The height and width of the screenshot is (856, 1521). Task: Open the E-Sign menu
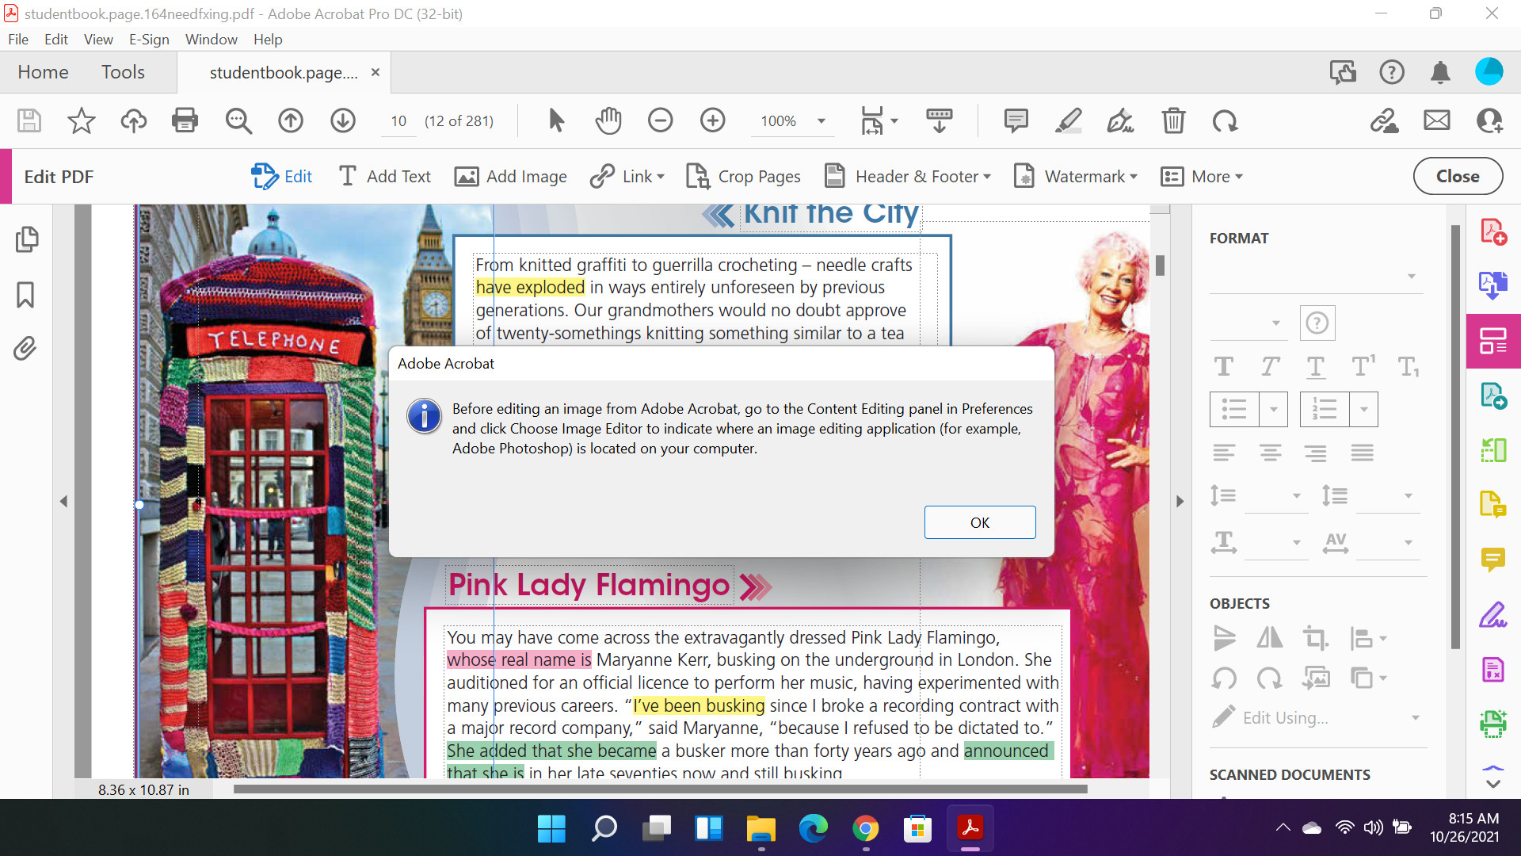[149, 39]
